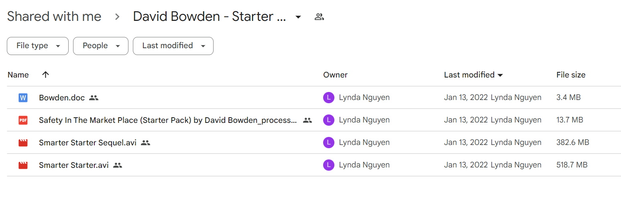Viewport: 621px width, 200px height.
Task: Click the PDF icon for Safety In The Market Place
Action: coord(23,120)
